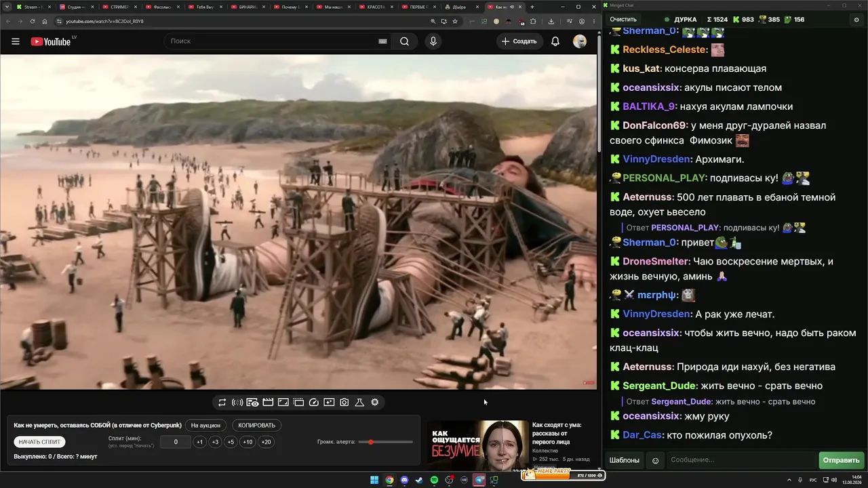Viewport: 868px width, 488px height.
Task: Open the YouTube hamburger guide menu
Action: click(x=16, y=41)
